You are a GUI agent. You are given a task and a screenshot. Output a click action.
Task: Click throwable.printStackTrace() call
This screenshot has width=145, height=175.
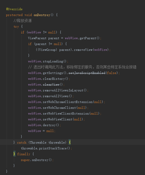[x=45, y=148]
